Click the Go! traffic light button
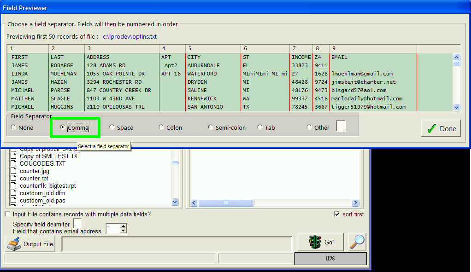 pyautogui.click(x=321, y=242)
